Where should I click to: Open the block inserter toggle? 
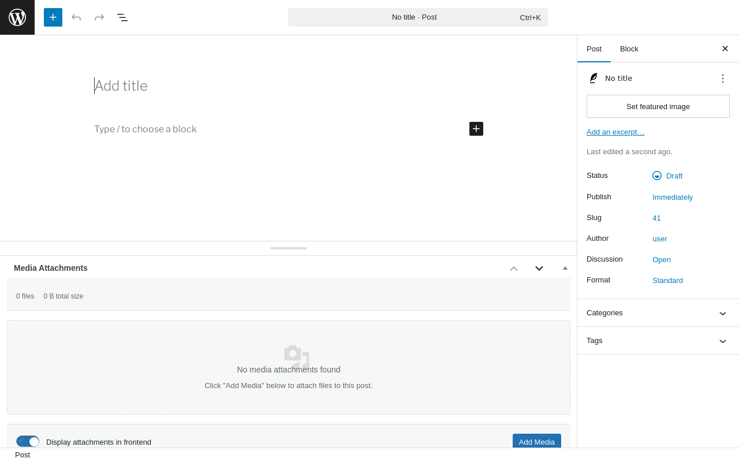point(53,17)
